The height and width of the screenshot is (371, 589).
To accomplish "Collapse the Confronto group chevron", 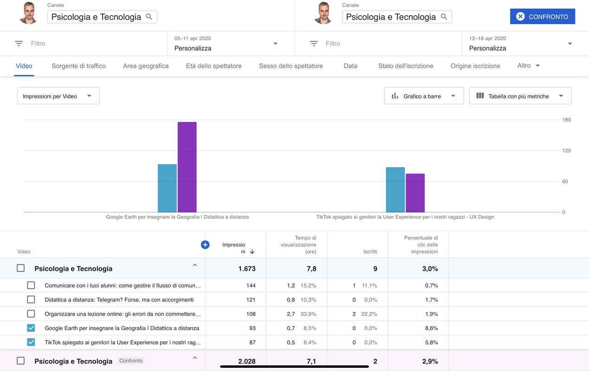I will pos(195,358).
